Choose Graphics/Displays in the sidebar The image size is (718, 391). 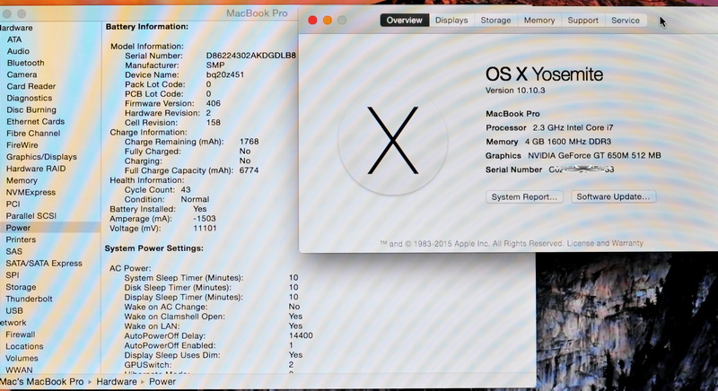pyautogui.click(x=41, y=157)
